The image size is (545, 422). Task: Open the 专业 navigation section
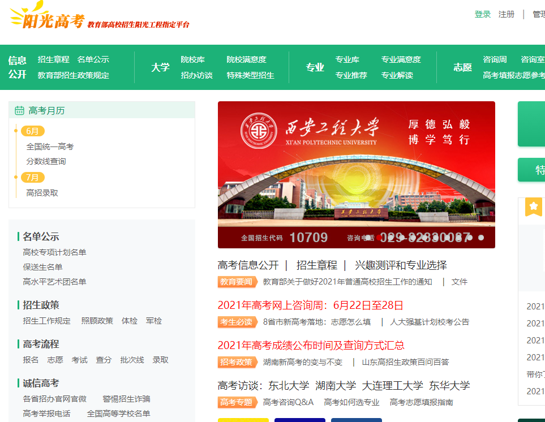click(315, 67)
